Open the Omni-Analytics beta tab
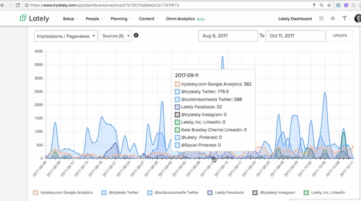The height and width of the screenshot is (201, 361). click(185, 19)
